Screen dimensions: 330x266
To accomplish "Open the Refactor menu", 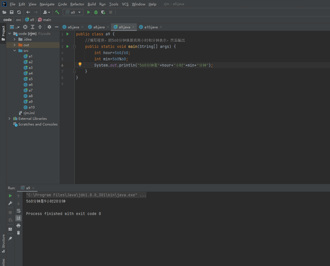I will click(x=77, y=4).
